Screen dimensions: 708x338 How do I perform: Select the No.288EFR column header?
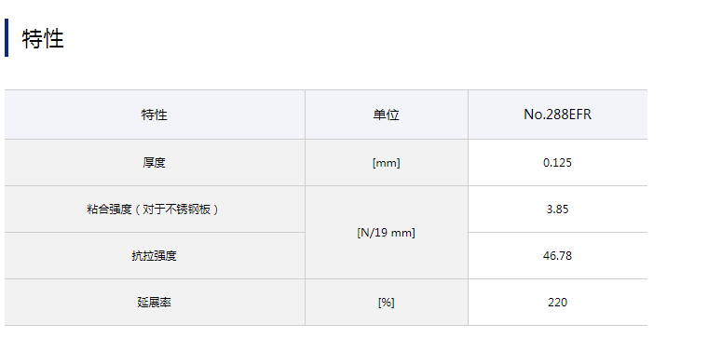tap(558, 115)
